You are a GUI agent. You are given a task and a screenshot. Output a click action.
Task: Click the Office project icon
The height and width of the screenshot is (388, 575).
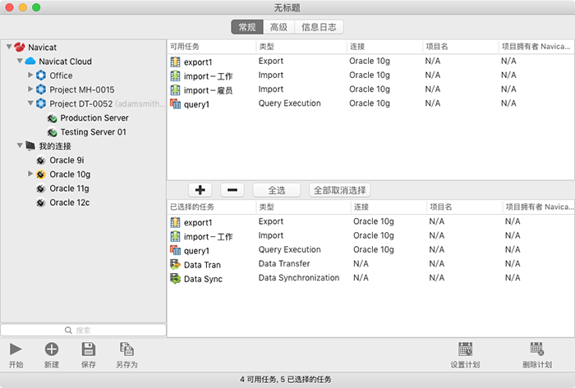[x=41, y=75]
